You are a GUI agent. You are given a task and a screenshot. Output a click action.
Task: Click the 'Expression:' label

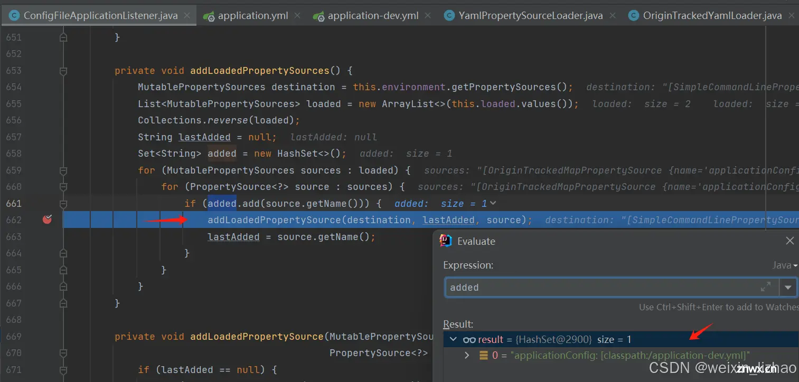[x=468, y=265]
